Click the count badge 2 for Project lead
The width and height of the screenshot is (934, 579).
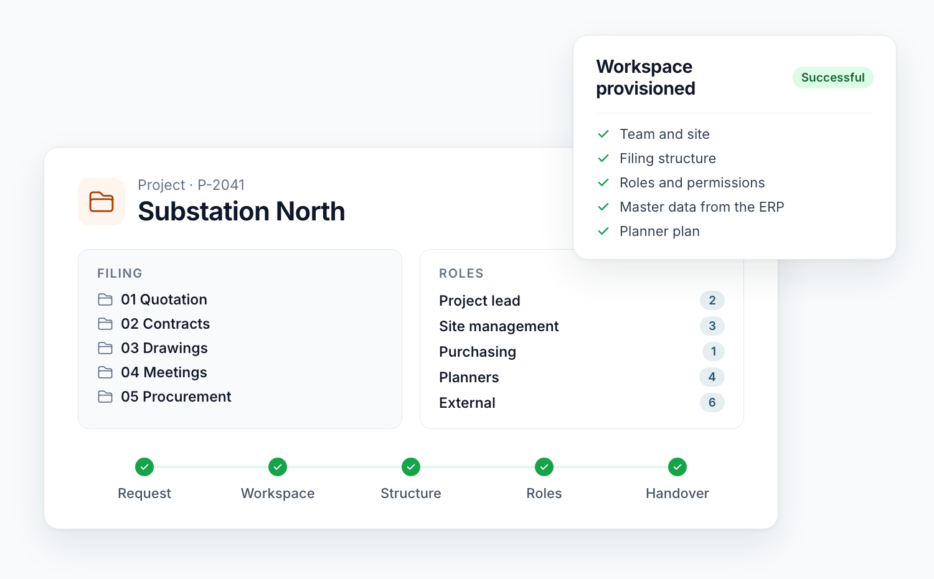712,300
